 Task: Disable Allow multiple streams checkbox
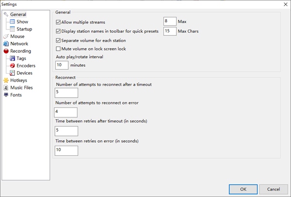(x=59, y=22)
